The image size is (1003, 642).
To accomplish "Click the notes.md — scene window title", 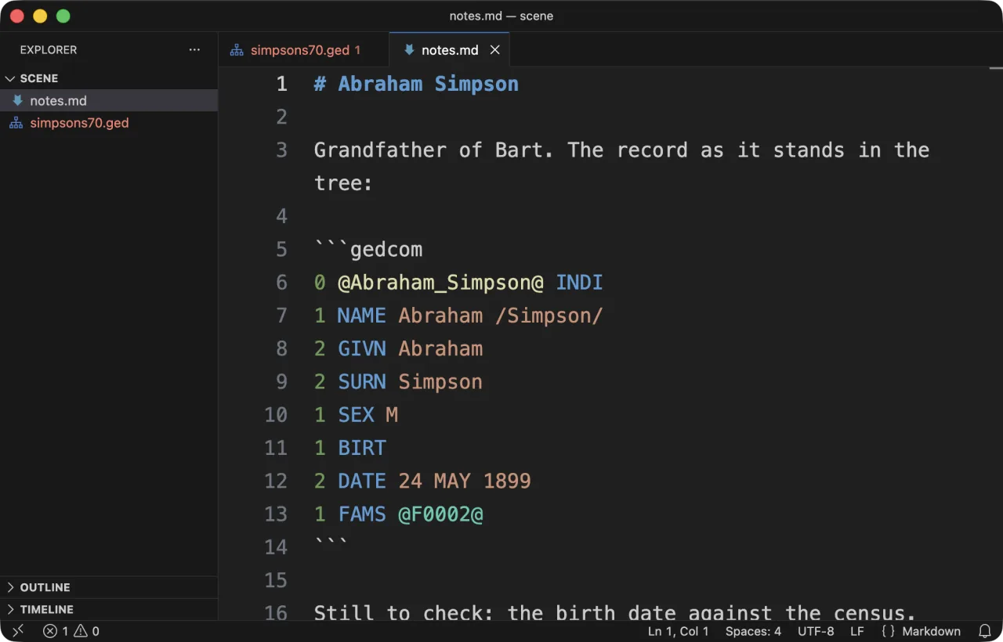I will point(501,16).
